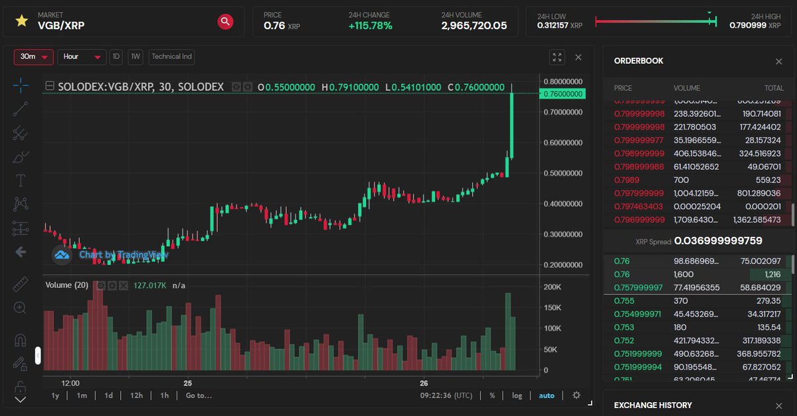Open the Hour interval dropdown
The image size is (797, 416).
(82, 57)
